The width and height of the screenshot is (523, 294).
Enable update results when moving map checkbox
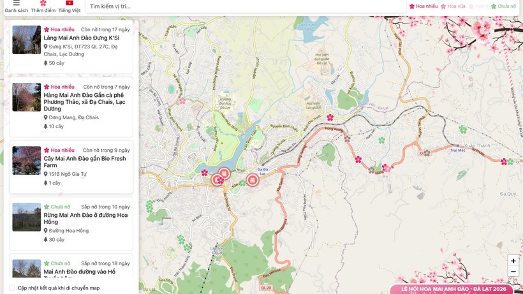[12, 288]
